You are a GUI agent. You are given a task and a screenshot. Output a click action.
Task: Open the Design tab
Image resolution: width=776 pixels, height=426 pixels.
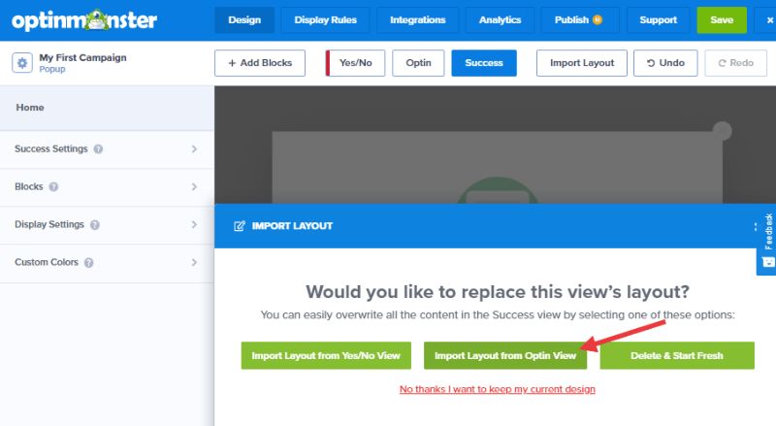point(244,20)
